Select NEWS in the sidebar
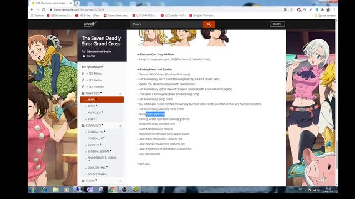This screenshot has height=199, width=355. 102,99
